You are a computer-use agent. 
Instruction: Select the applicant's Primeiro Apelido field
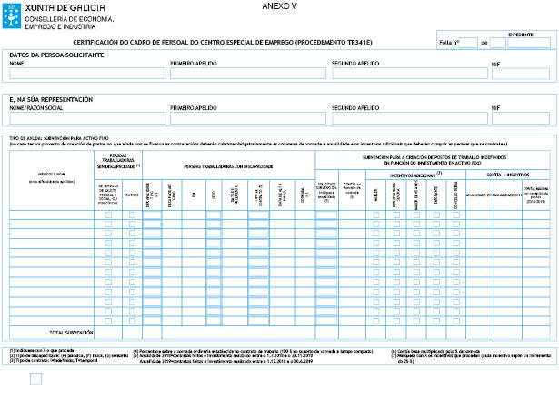pyautogui.click(x=246, y=75)
